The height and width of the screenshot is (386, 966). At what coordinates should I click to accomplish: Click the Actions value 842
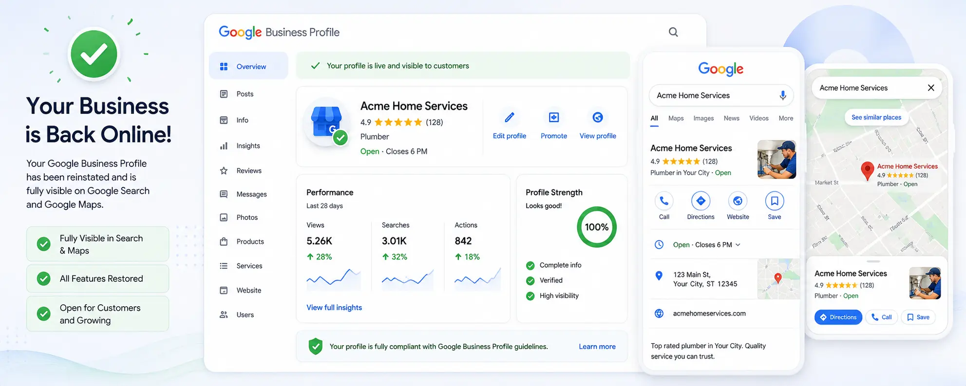coord(463,241)
